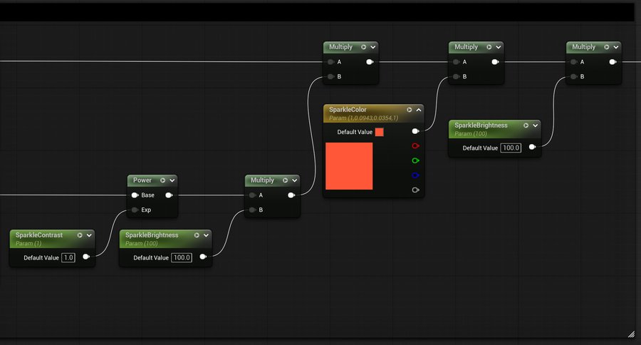Open the SparkleColor Default Value color swatch
Image resolution: width=641 pixels, height=345 pixels.
coord(379,132)
